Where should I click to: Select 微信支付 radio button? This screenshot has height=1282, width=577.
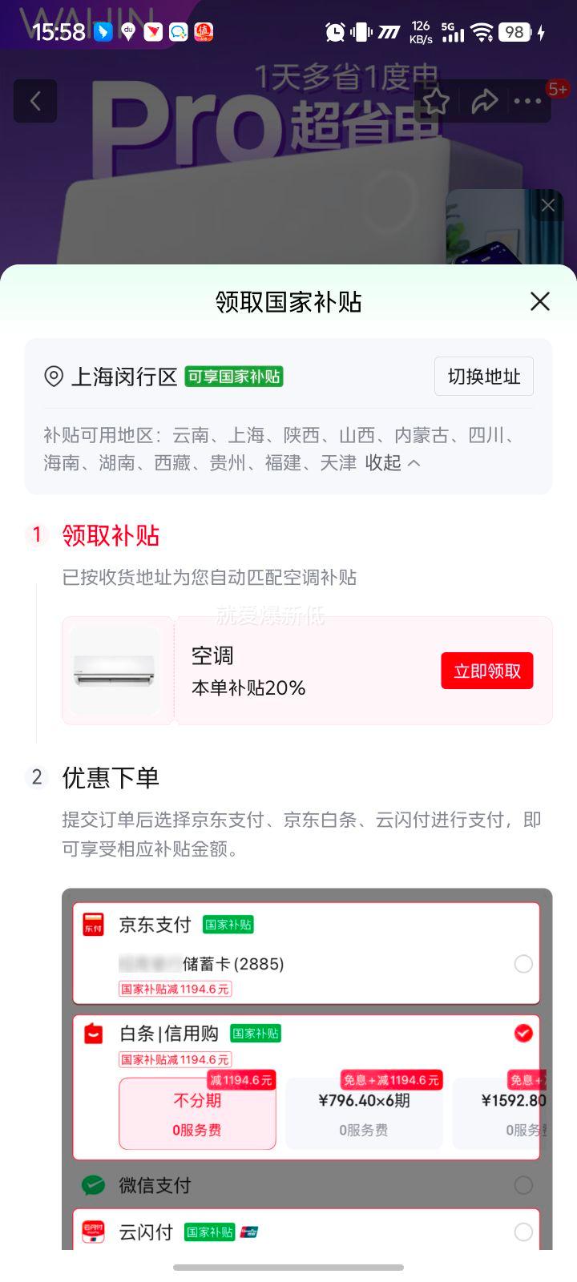[x=523, y=1185]
